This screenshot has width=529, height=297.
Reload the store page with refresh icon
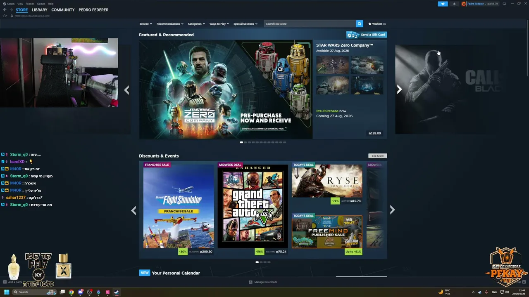pos(5,16)
